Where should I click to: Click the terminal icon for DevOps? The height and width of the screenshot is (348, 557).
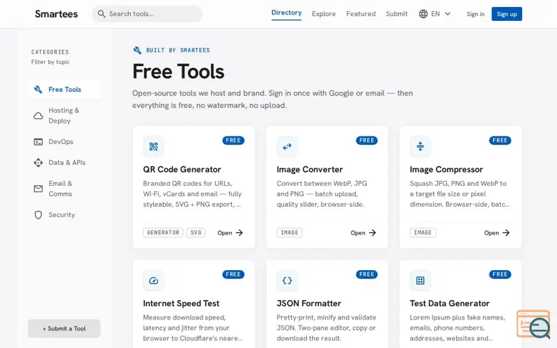(x=38, y=142)
